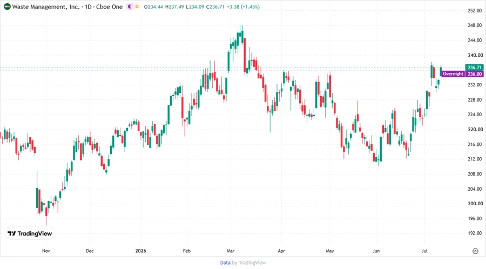Click the 228.00 price axis label
Image resolution: width=486 pixels, height=269 pixels.
pos(475,100)
